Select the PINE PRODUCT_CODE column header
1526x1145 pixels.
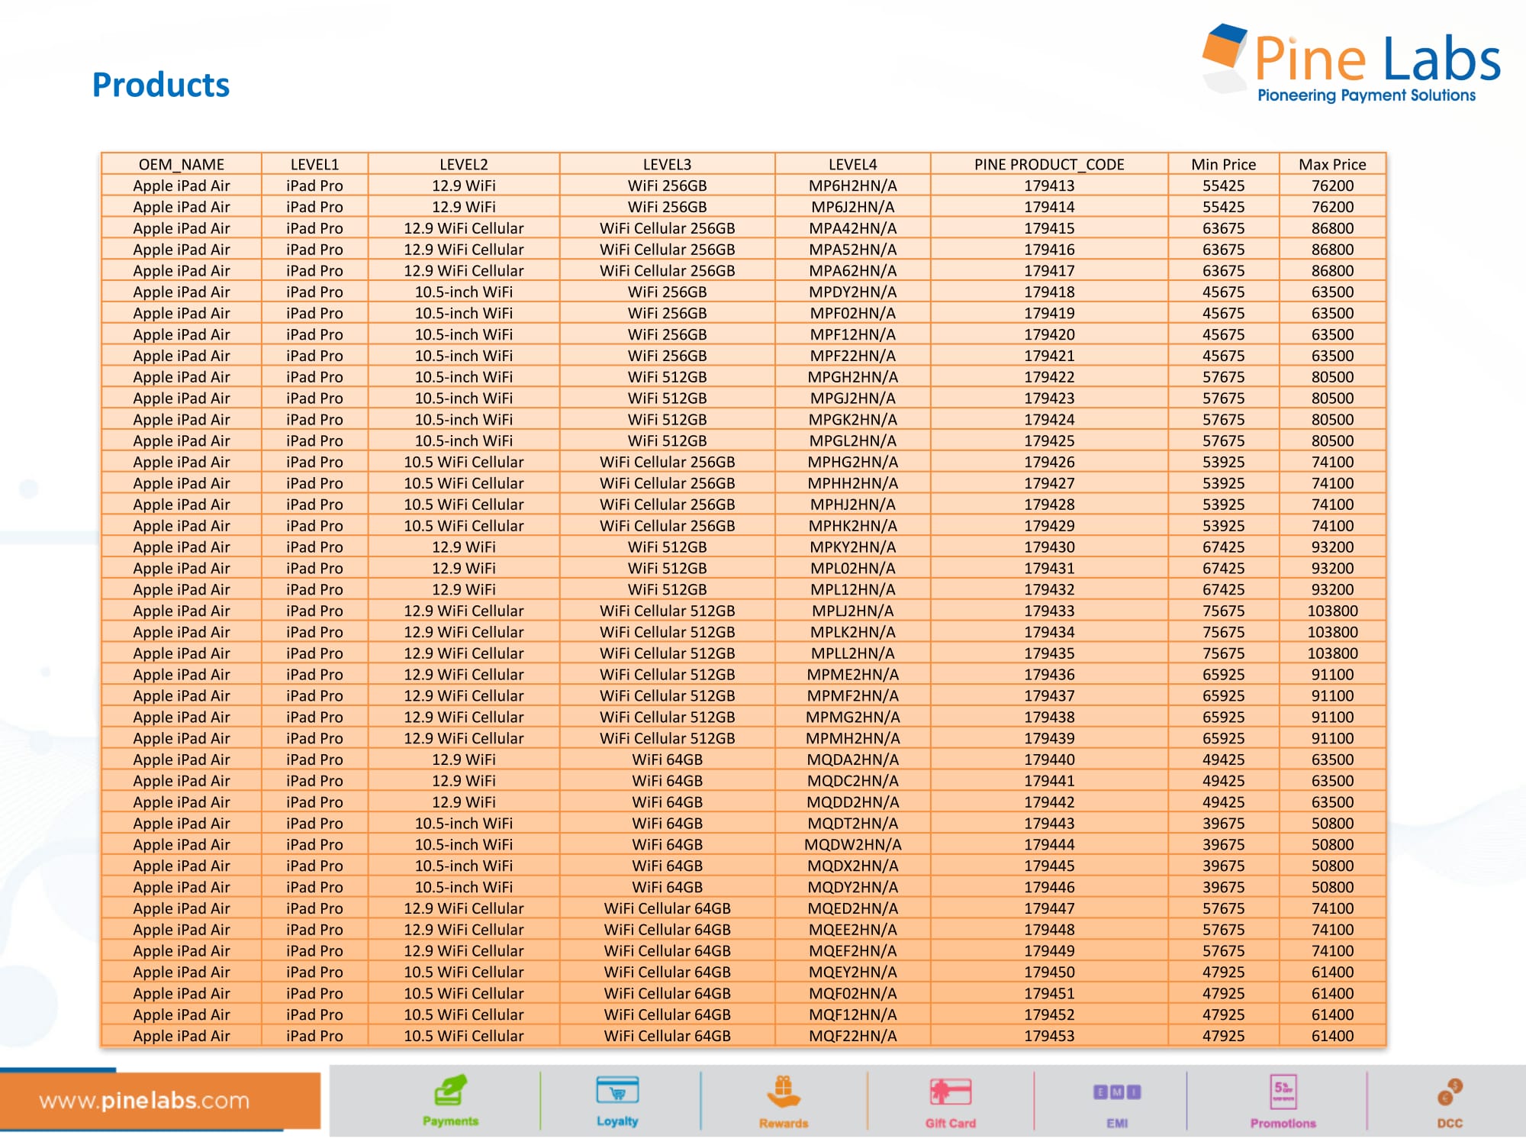1049,164
